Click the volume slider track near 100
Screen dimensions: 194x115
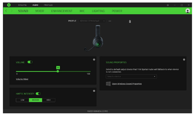tap(90, 71)
